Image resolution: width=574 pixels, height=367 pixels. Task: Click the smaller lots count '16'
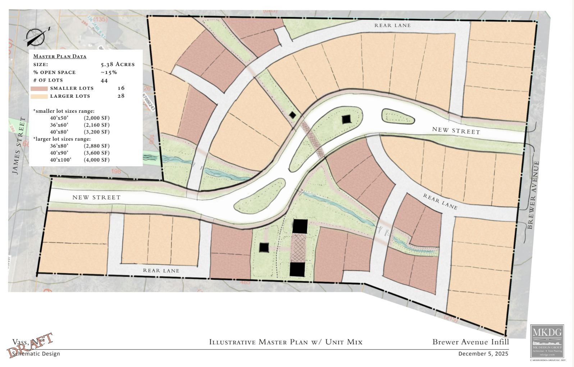click(121, 88)
